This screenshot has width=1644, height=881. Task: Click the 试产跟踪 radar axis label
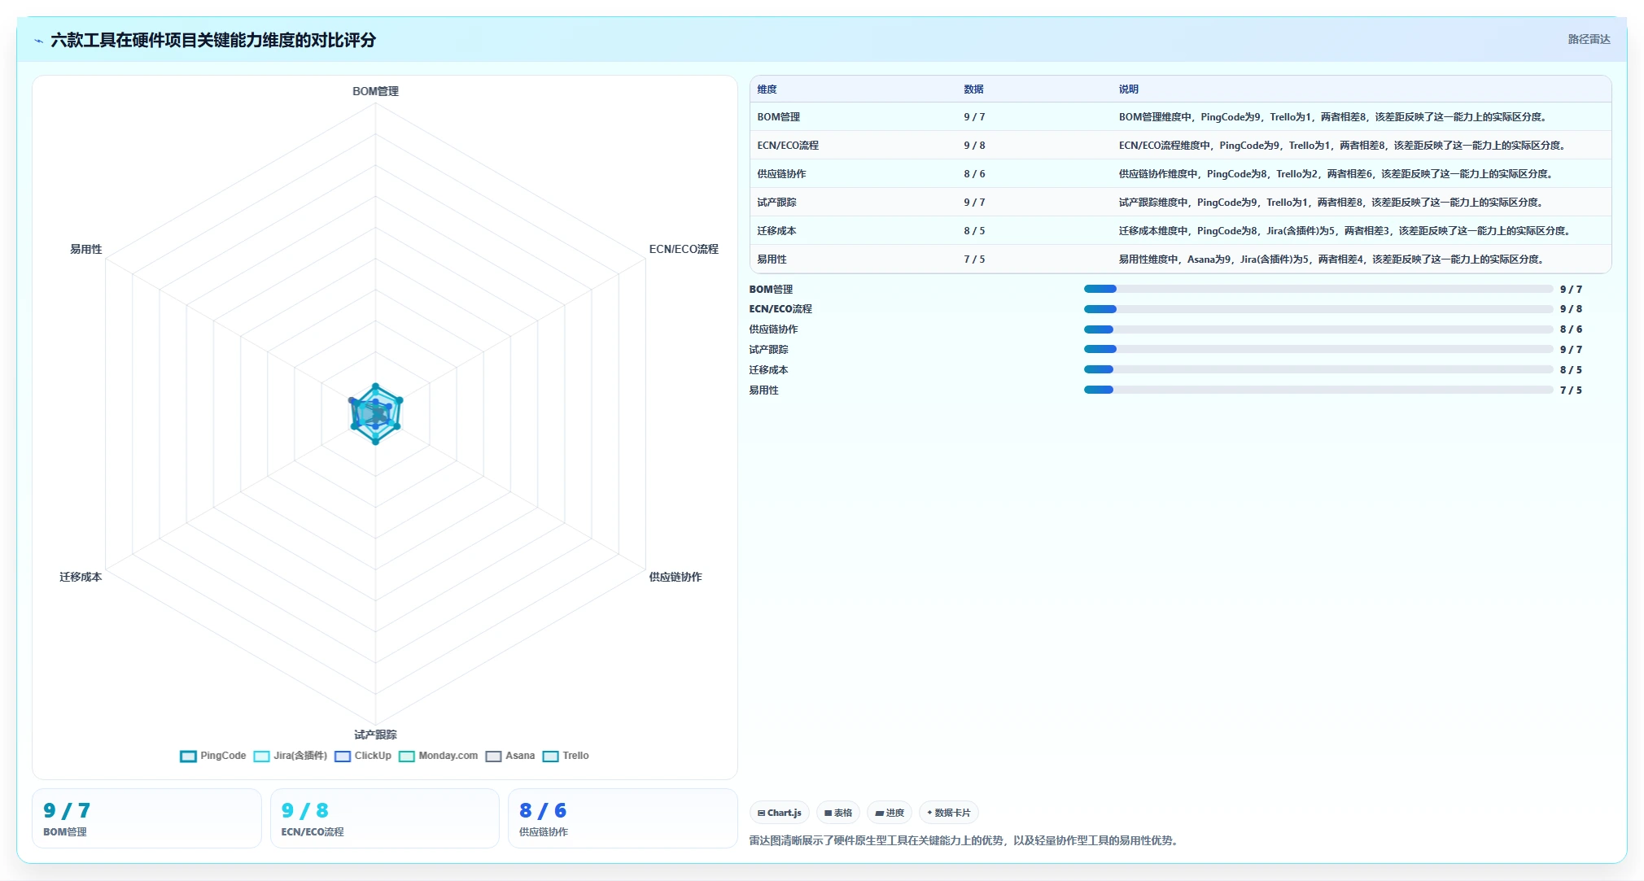tap(375, 735)
